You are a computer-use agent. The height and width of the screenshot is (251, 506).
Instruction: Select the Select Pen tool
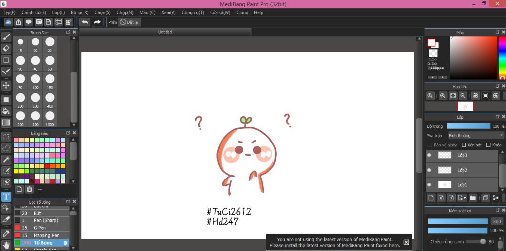pyautogui.click(x=6, y=171)
